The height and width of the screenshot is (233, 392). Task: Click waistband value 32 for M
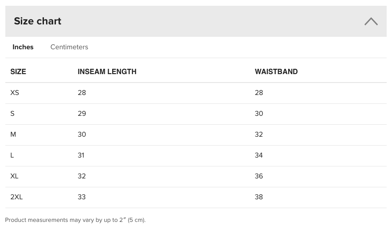point(259,134)
